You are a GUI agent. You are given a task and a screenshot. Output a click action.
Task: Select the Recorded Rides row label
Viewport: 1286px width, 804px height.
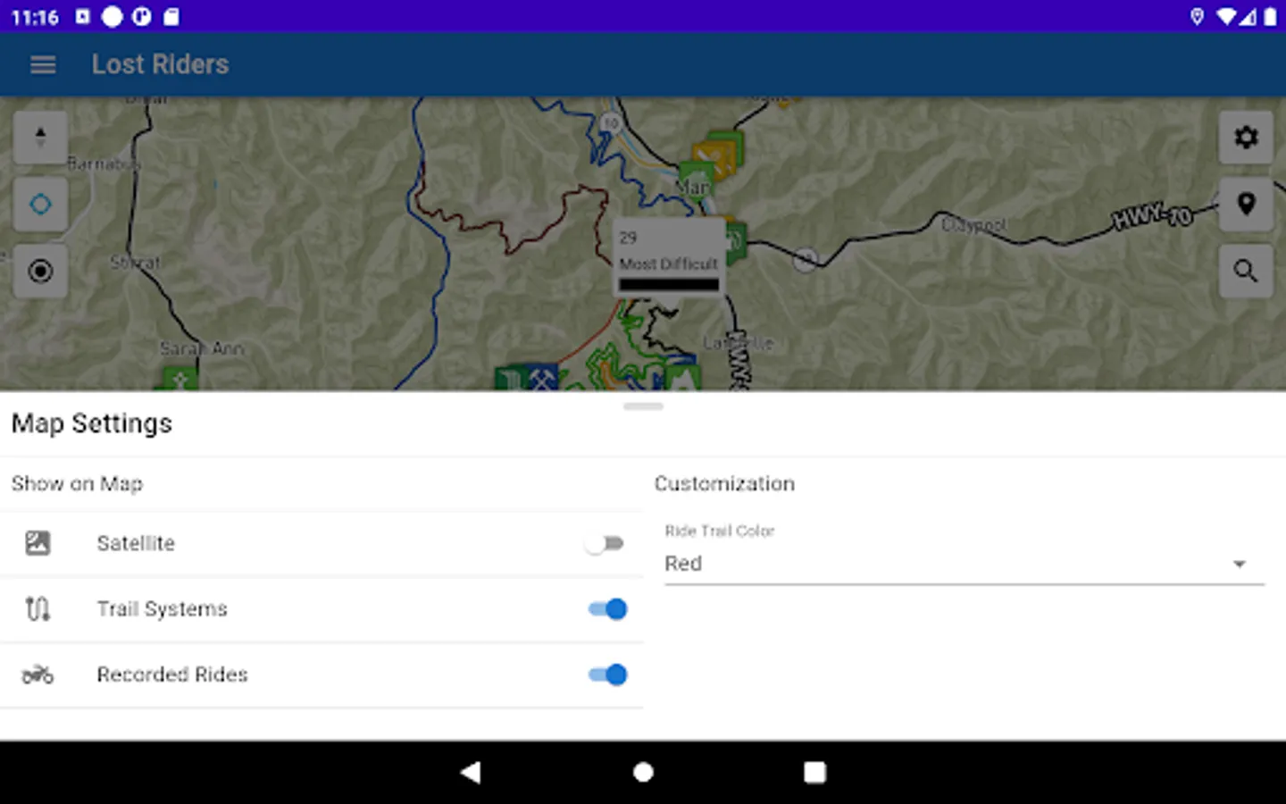coord(172,674)
